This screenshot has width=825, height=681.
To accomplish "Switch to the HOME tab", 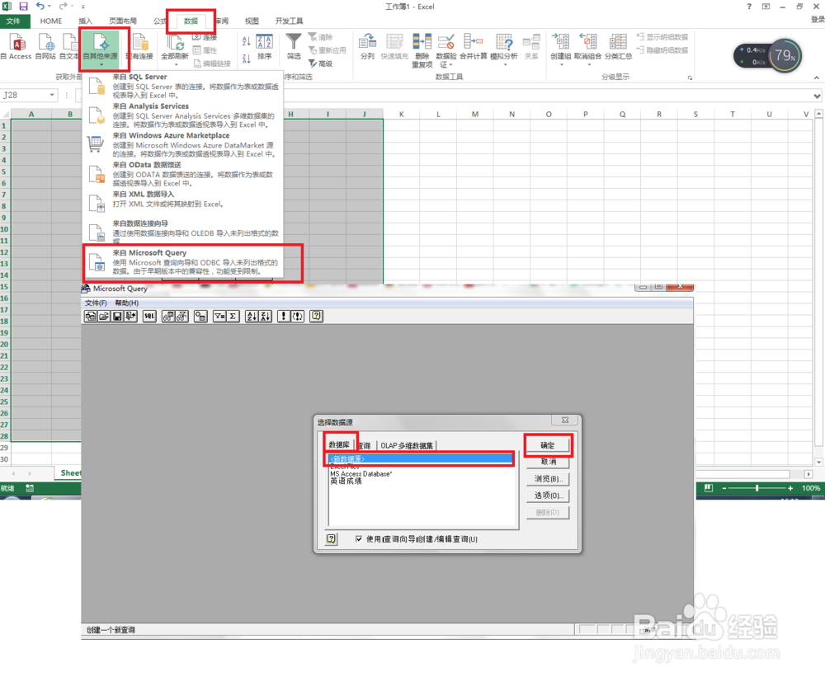I will pyautogui.click(x=51, y=21).
